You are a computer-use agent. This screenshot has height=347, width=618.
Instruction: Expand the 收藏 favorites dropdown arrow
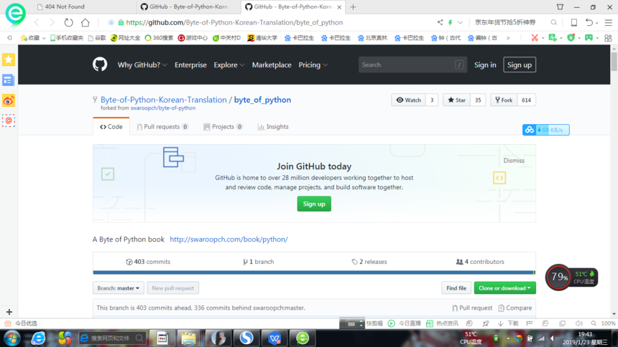44,38
